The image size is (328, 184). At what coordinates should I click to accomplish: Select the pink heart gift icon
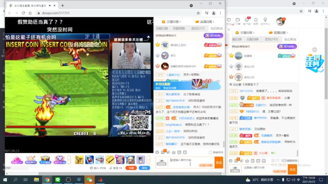tap(17, 160)
